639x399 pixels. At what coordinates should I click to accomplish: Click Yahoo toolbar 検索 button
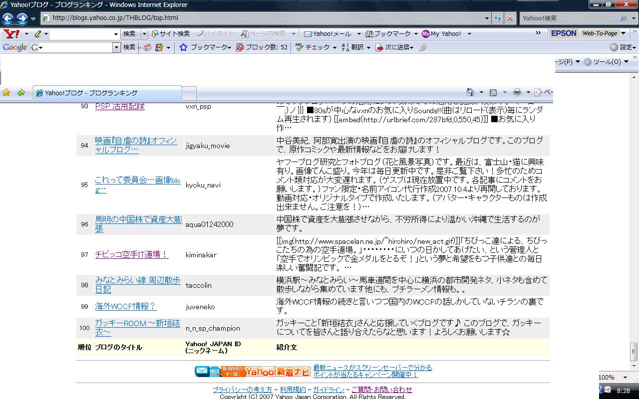point(129,33)
